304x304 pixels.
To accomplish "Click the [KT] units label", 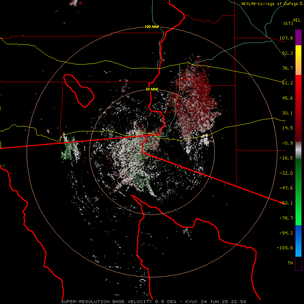I will (288, 23).
